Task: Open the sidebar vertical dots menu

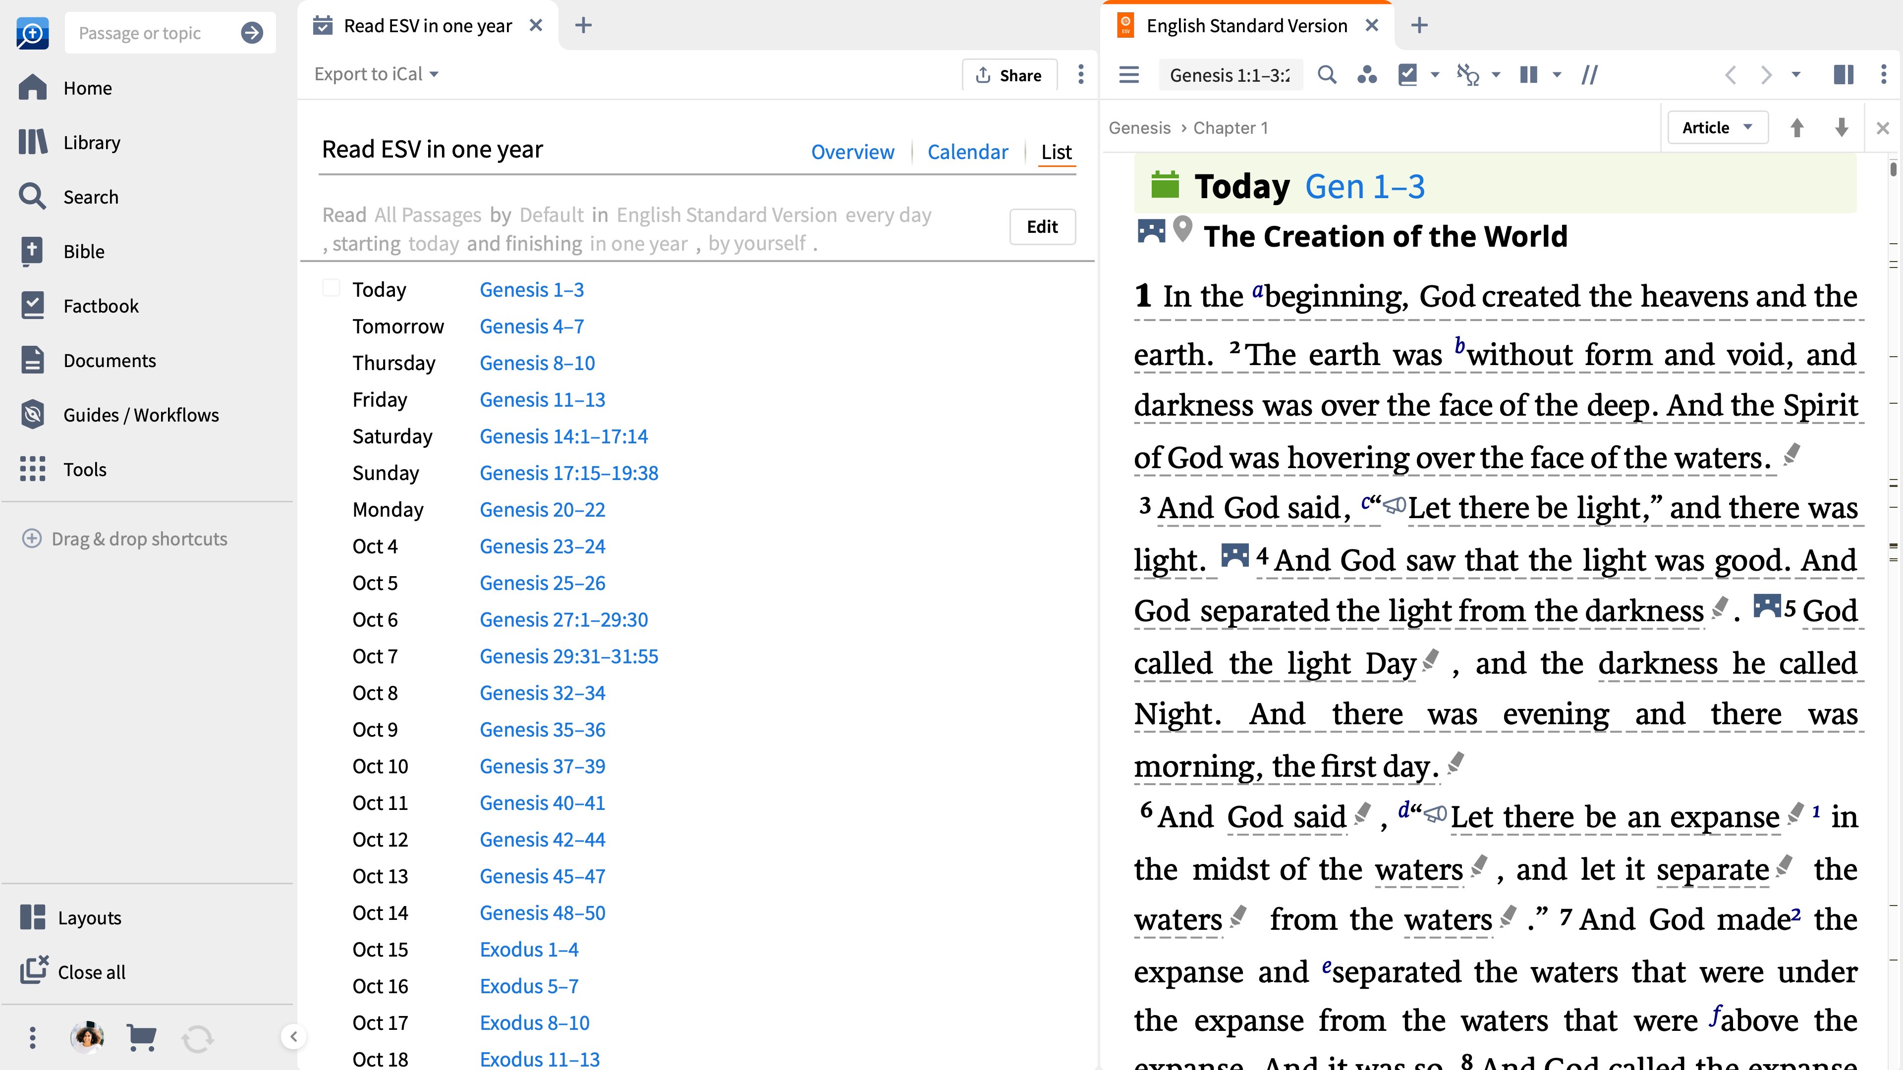Action: pyautogui.click(x=32, y=1037)
